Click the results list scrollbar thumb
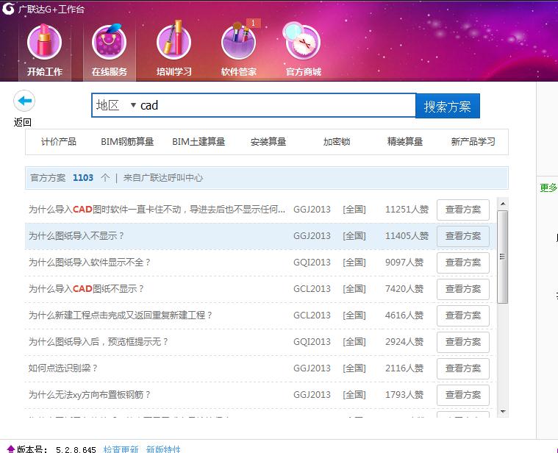The image size is (558, 453). (502, 257)
